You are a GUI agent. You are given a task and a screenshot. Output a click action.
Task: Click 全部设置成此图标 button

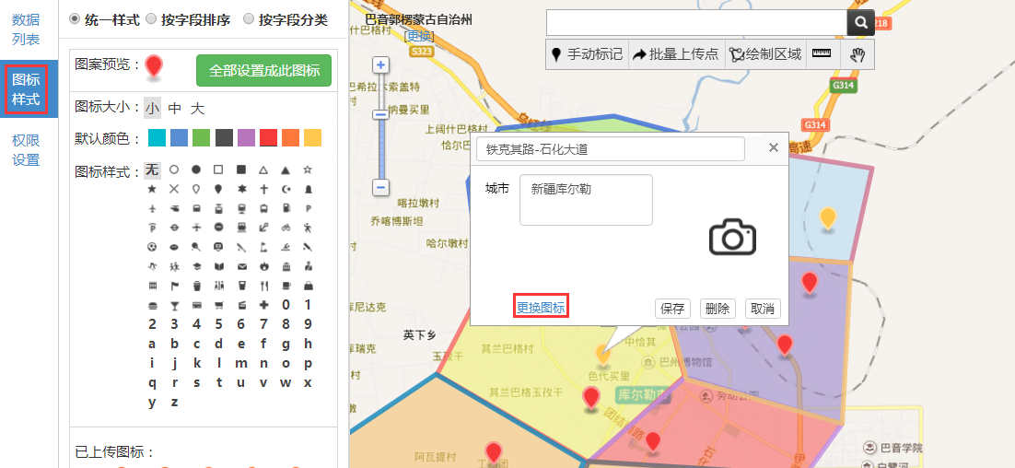pos(263,71)
